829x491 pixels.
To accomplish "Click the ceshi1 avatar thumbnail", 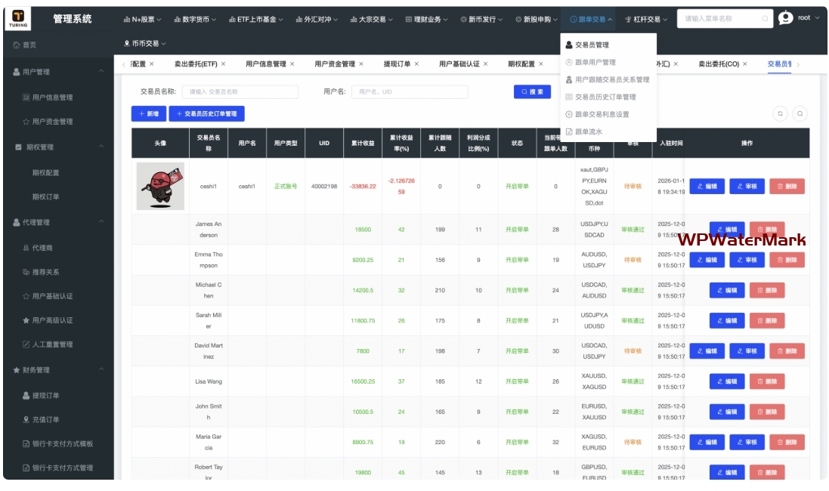I will 160,186.
